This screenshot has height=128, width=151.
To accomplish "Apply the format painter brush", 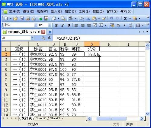I will coord(104,19).
